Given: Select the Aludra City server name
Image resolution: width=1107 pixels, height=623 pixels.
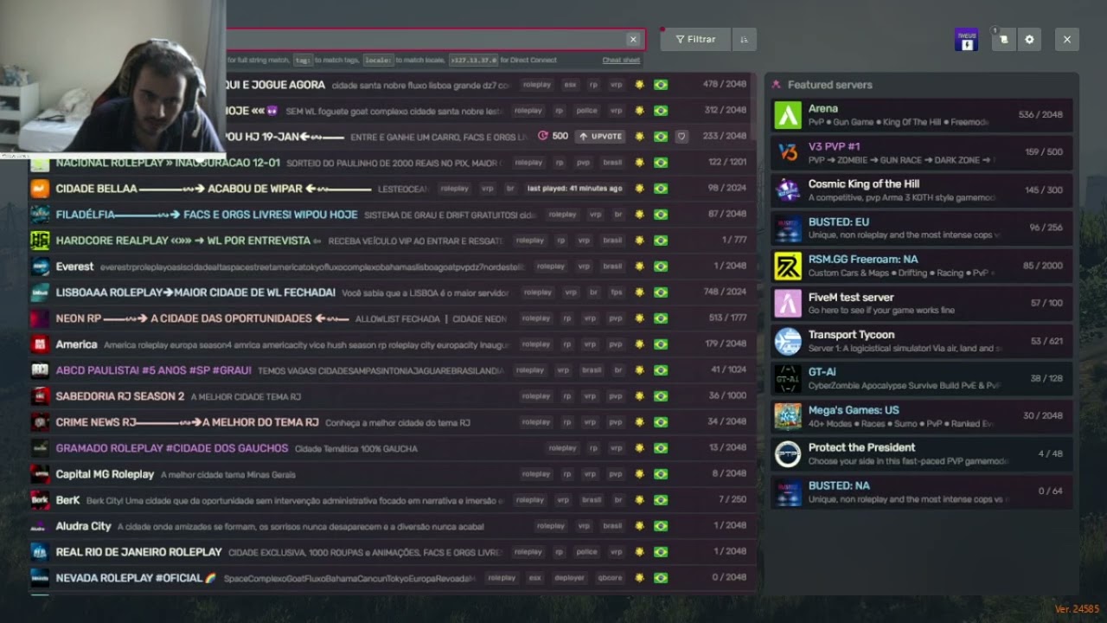Looking at the screenshot, I should [x=83, y=526].
